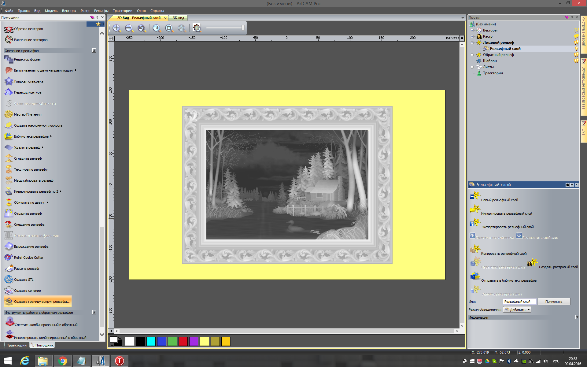This screenshot has height=367, width=587.
Task: Launch the Relief Cookie Cutter tool
Action: pyautogui.click(x=28, y=258)
